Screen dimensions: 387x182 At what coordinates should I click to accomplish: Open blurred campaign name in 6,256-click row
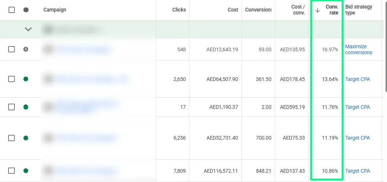click(86, 138)
